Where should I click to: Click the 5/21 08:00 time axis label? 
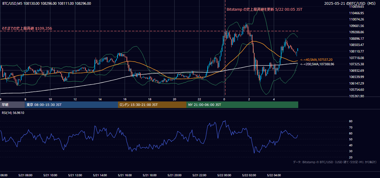tap(25, 175)
